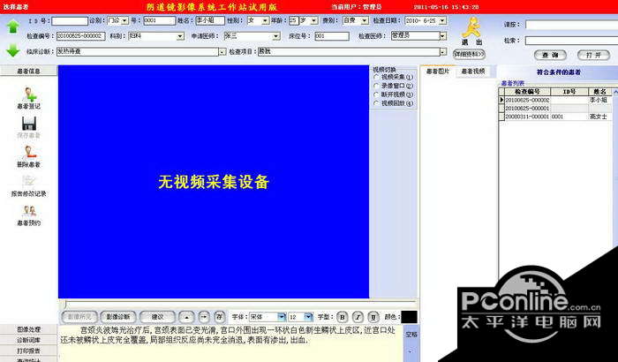Open the 检查医师 dropdown showing 管理员
The width and height of the screenshot is (618, 362).
pyautogui.click(x=442, y=36)
